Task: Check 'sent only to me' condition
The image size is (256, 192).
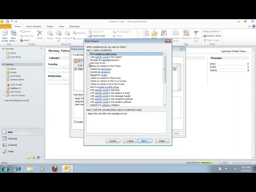Action: pyautogui.click(x=88, y=63)
